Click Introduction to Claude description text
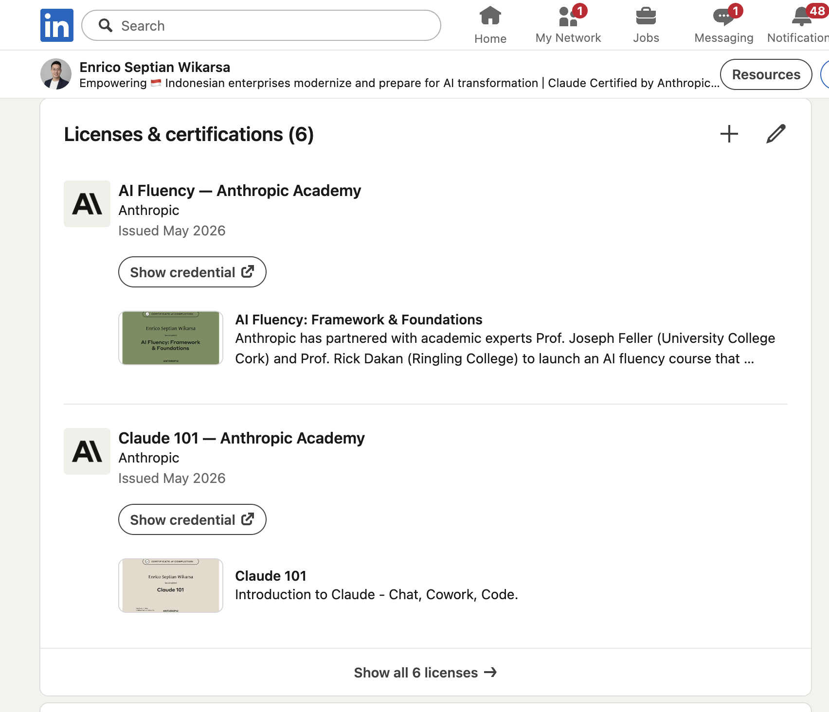Image resolution: width=829 pixels, height=712 pixels. (377, 594)
